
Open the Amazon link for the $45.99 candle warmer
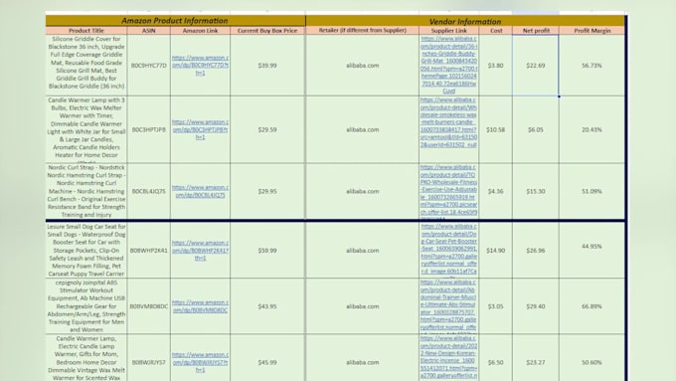200,362
